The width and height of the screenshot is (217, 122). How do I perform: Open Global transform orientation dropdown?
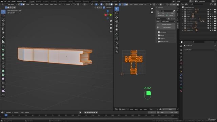click(67, 4)
